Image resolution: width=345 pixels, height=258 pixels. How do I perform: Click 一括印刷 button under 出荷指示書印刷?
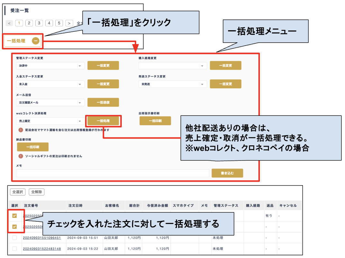pyautogui.click(x=155, y=121)
